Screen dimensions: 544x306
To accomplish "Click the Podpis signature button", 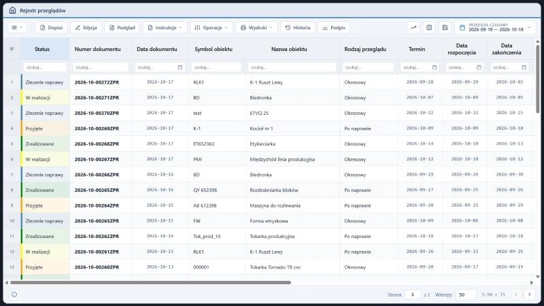I will pos(334,27).
